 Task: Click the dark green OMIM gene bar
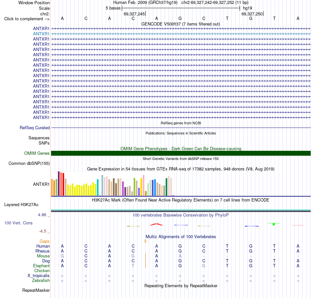tap(181, 153)
